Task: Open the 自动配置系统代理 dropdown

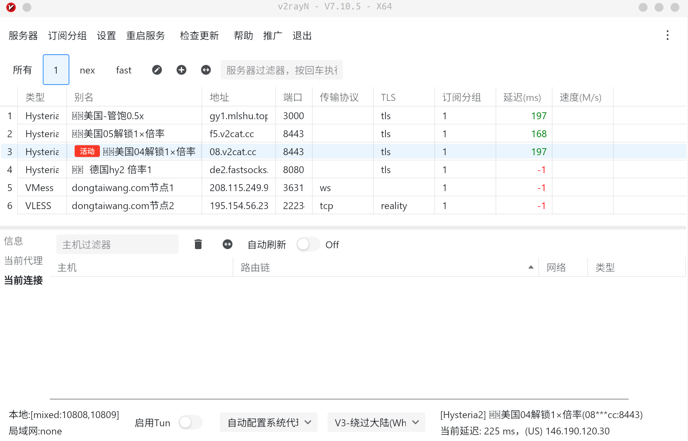Action: point(268,422)
